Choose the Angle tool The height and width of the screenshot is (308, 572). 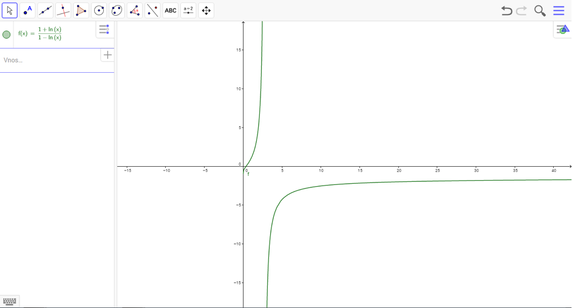tap(135, 10)
